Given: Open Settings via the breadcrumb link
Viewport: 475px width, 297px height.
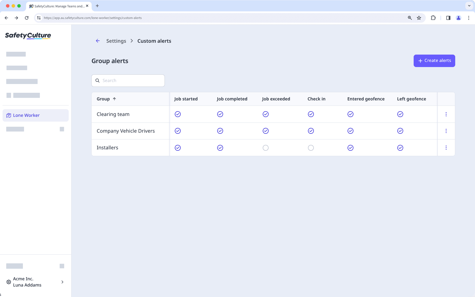Looking at the screenshot, I should pyautogui.click(x=116, y=41).
